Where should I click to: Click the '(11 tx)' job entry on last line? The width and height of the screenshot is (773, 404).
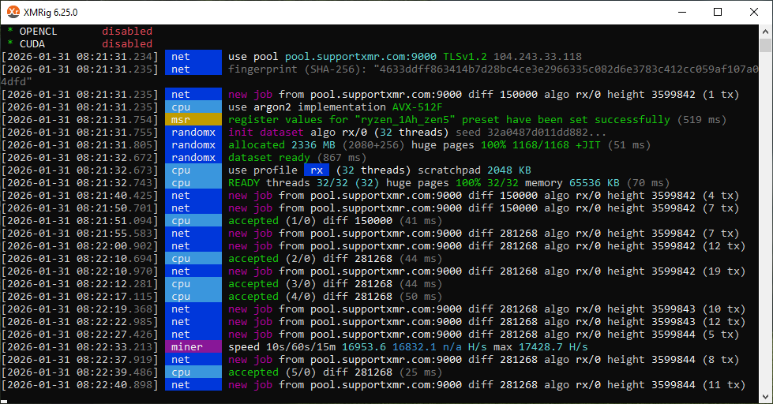pyautogui.click(x=724, y=385)
